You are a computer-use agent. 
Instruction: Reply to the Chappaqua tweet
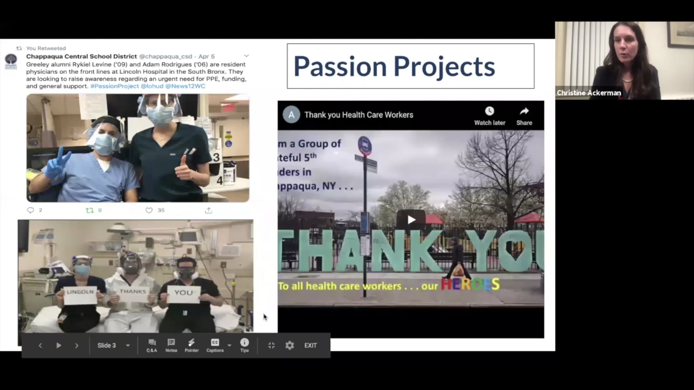coord(30,210)
